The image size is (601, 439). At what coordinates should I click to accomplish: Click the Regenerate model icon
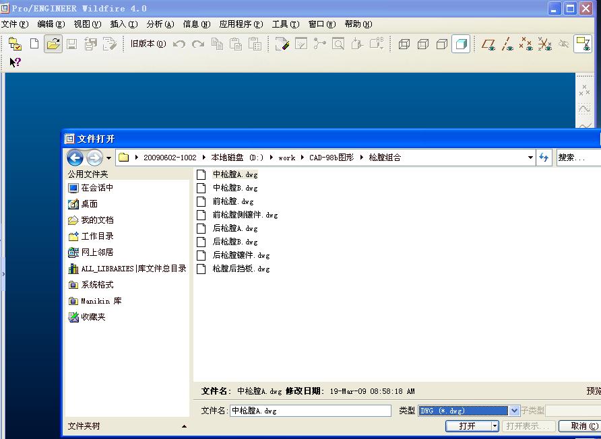point(282,44)
